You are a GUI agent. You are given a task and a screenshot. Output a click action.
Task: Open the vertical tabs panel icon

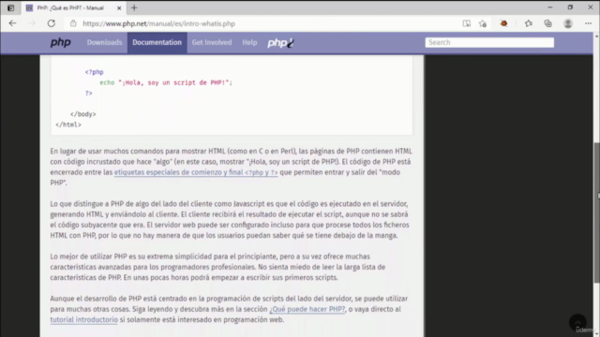click(x=10, y=7)
